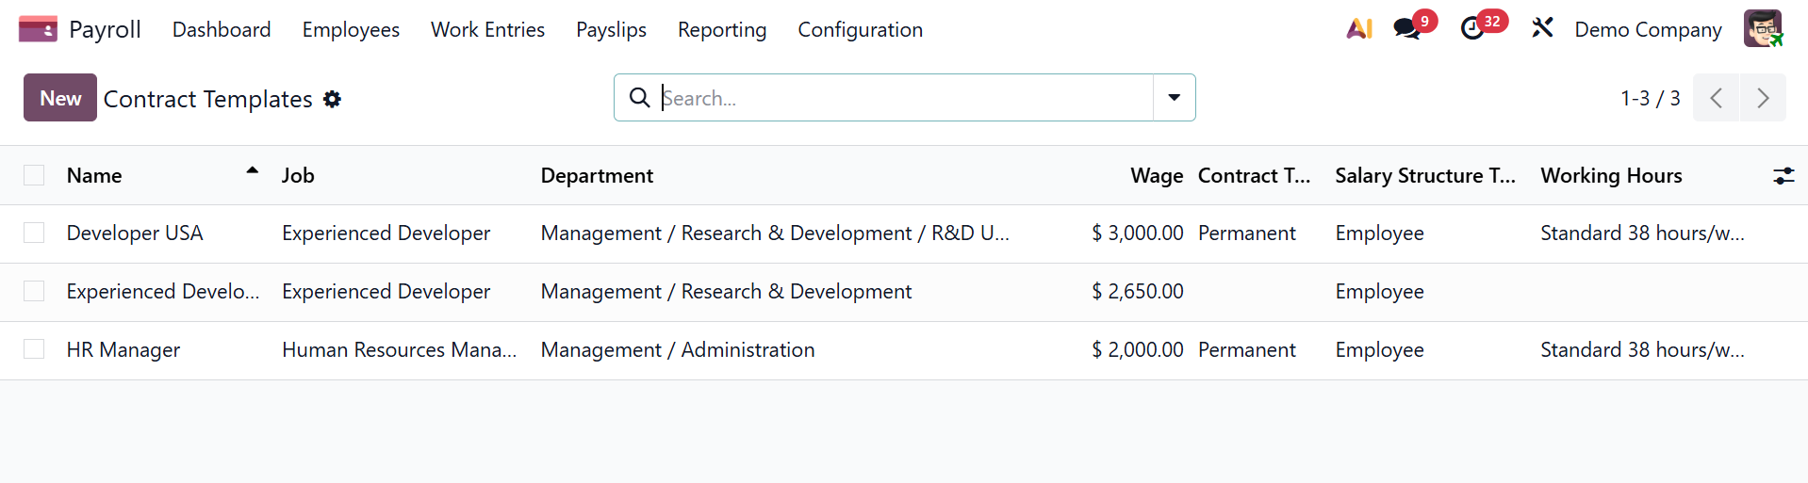Open the AI assistant icon

pyautogui.click(x=1358, y=29)
